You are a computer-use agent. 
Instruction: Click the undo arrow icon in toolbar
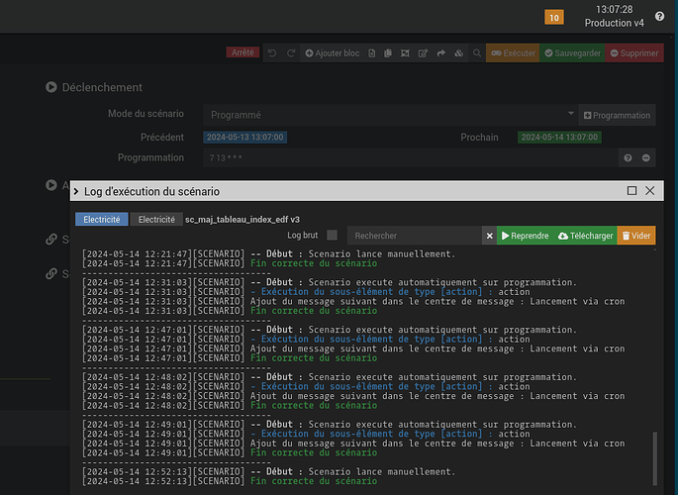pyautogui.click(x=272, y=53)
